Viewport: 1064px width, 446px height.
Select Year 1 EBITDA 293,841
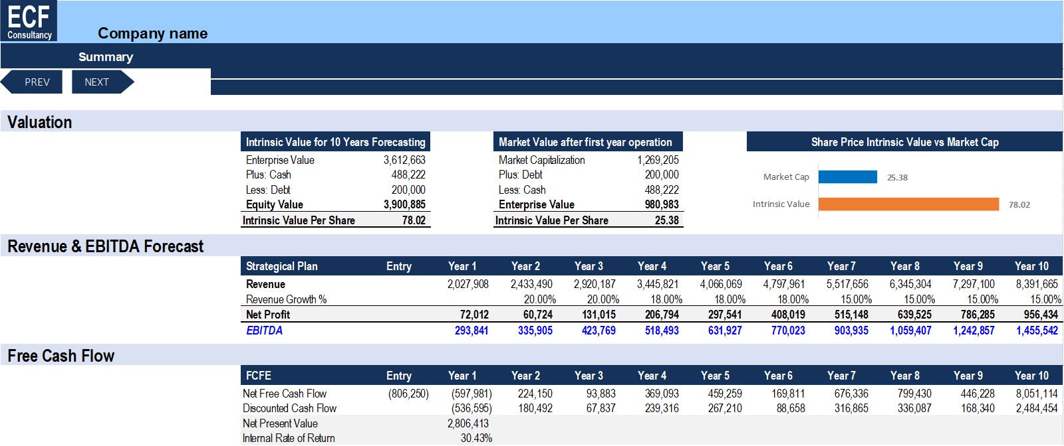pos(471,331)
